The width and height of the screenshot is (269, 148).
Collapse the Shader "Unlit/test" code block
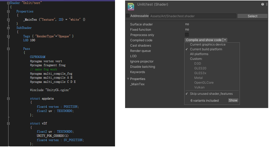click(x=8, y=3)
